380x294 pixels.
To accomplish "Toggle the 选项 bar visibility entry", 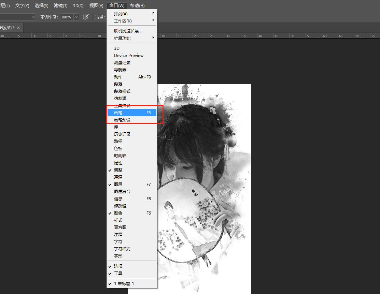I will click(132, 266).
